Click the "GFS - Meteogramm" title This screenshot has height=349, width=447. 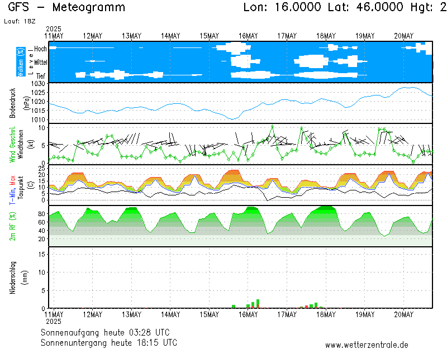click(66, 7)
